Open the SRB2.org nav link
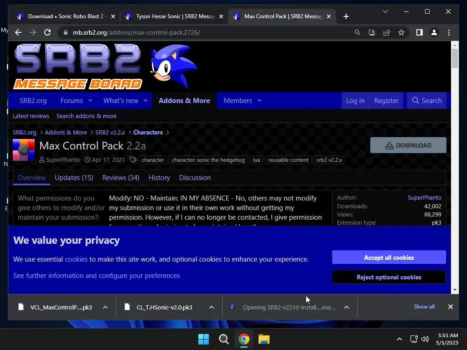Screen dimensions: 467x350 pyautogui.click(x=33, y=101)
